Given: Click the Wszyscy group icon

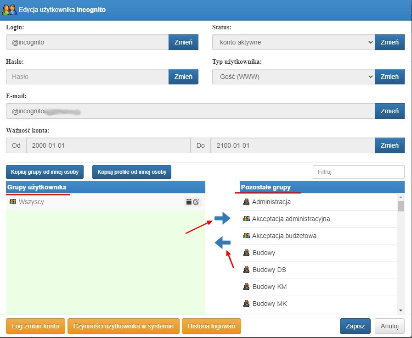Looking at the screenshot, I should [x=12, y=201].
